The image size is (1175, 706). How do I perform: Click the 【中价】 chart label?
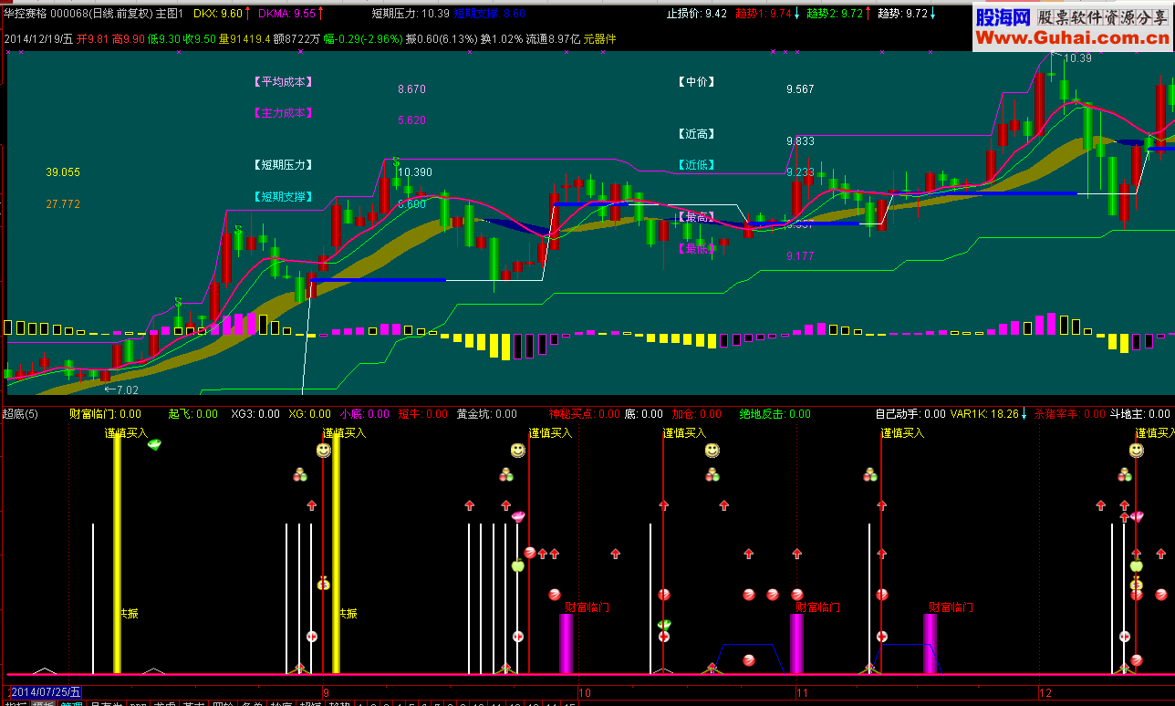697,81
